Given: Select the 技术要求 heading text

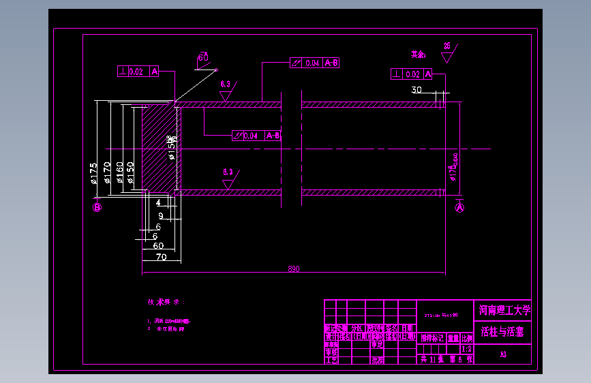Looking at the screenshot, I should pos(166,302).
